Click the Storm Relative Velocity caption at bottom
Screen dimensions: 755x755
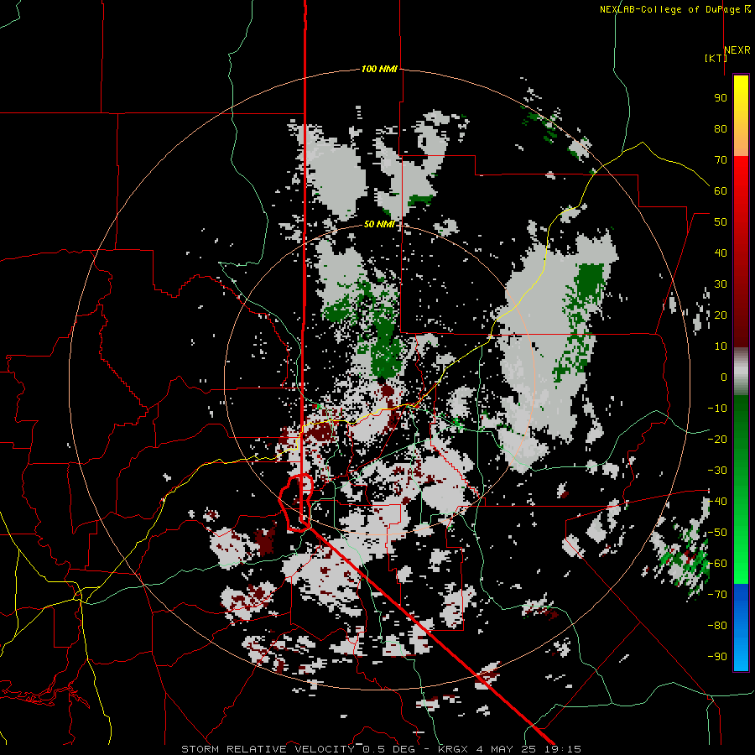tap(381, 749)
